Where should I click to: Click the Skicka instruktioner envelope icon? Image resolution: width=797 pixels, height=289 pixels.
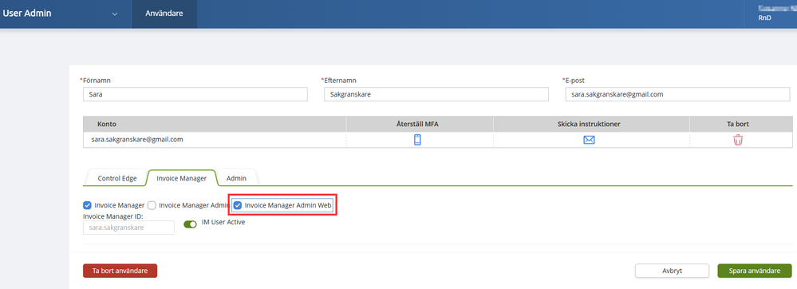pyautogui.click(x=589, y=140)
